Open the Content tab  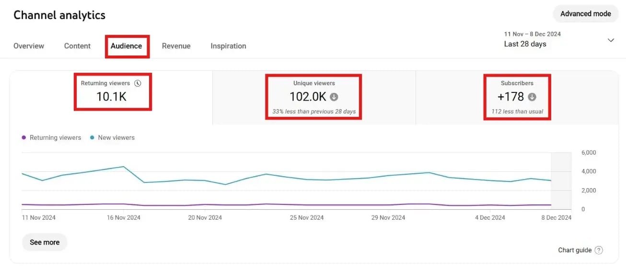pos(77,46)
